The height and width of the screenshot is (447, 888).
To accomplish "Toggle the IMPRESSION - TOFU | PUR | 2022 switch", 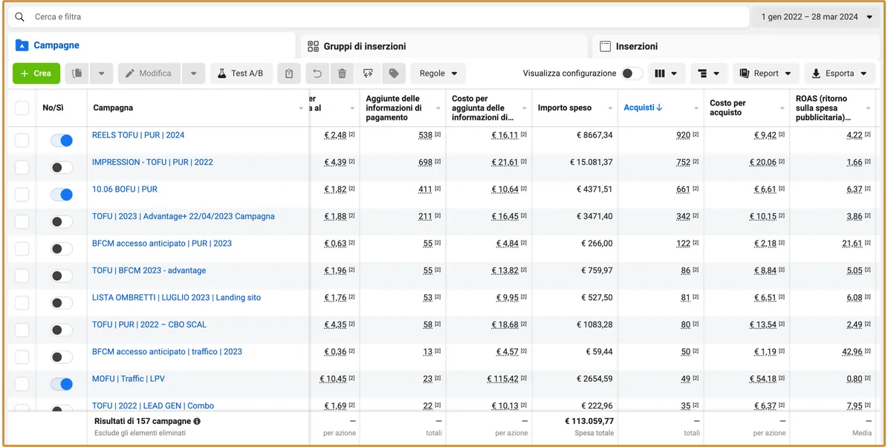I will click(62, 168).
